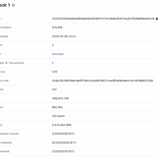Copy the block hash with the clipboard icon
The height and width of the screenshot is (158, 158).
tap(157, 19)
